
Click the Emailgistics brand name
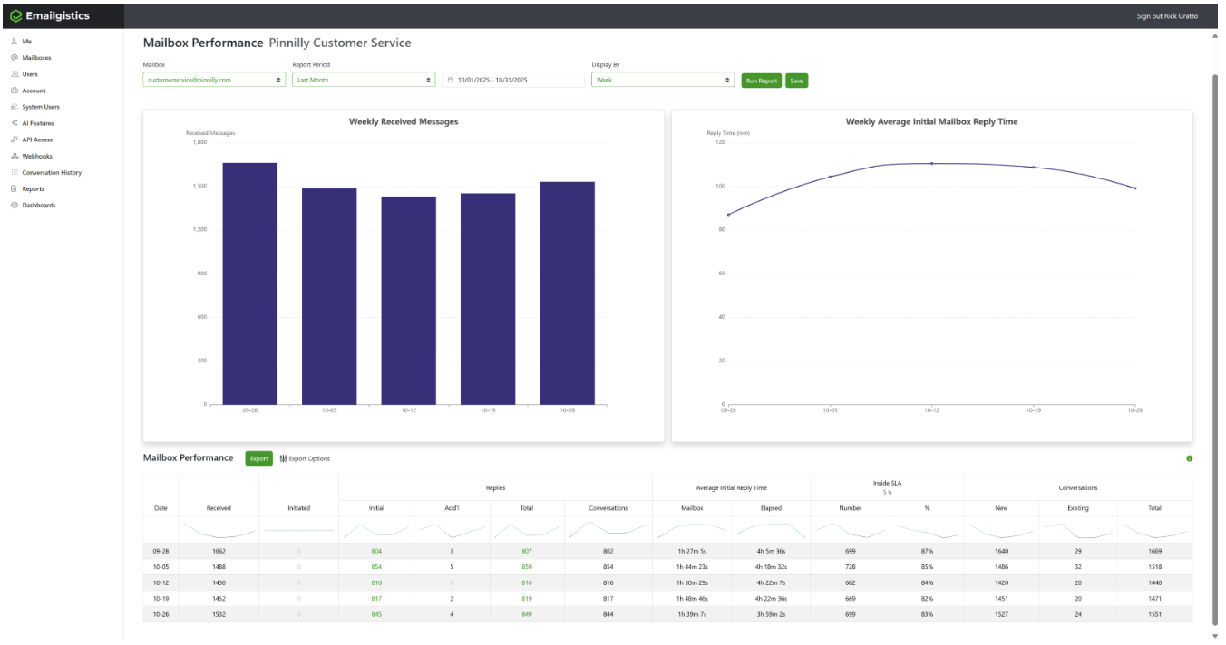pyautogui.click(x=57, y=15)
